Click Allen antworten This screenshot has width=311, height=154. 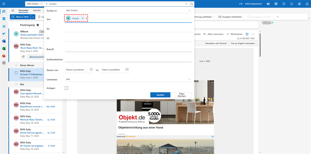[x=214, y=34]
